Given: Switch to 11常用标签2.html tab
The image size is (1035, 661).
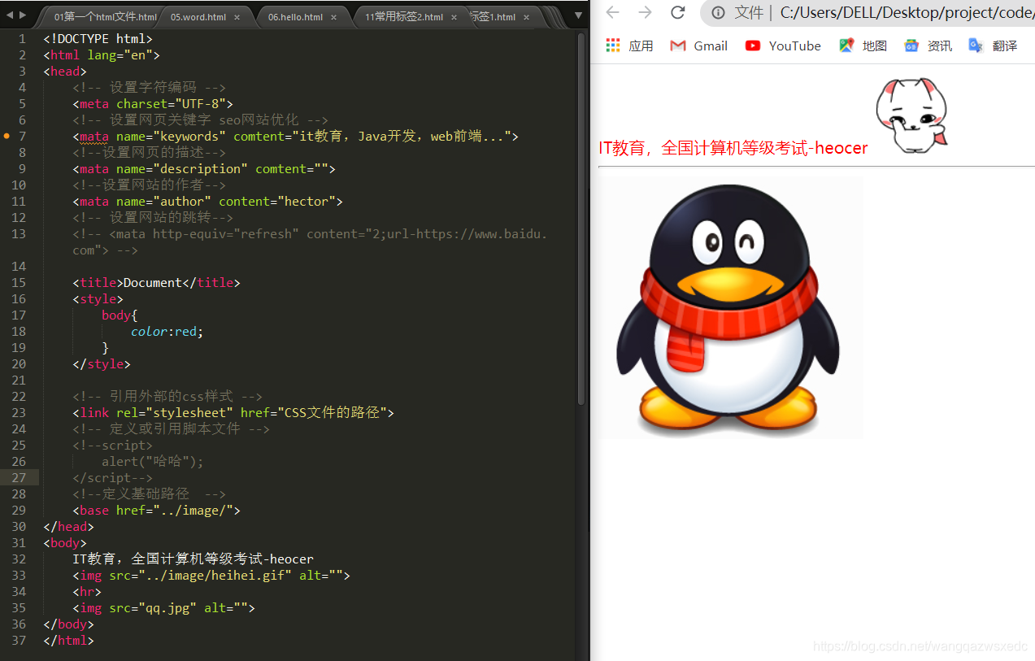Looking at the screenshot, I should click(x=404, y=17).
